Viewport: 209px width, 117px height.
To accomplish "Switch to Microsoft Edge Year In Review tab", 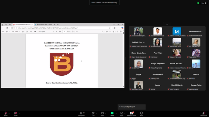I will point(45,25).
